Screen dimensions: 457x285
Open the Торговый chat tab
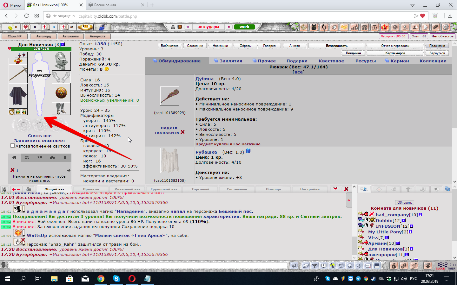[200, 189]
